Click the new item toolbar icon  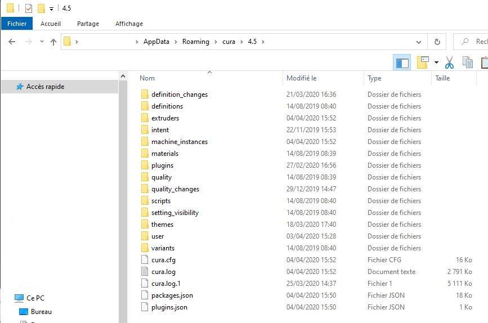[423, 62]
